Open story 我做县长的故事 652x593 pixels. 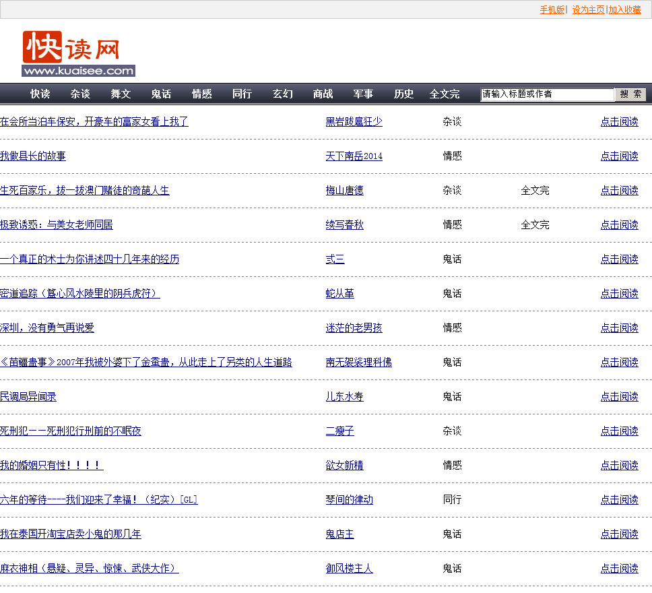[33, 156]
